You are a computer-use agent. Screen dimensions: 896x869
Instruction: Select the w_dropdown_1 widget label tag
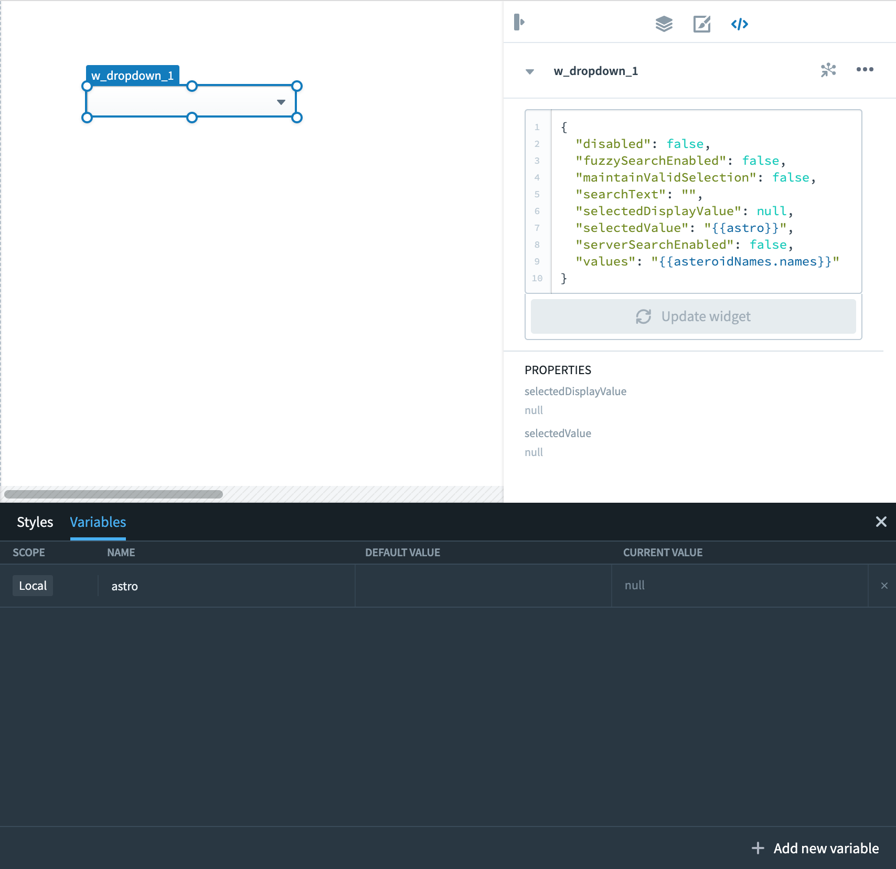coord(133,76)
